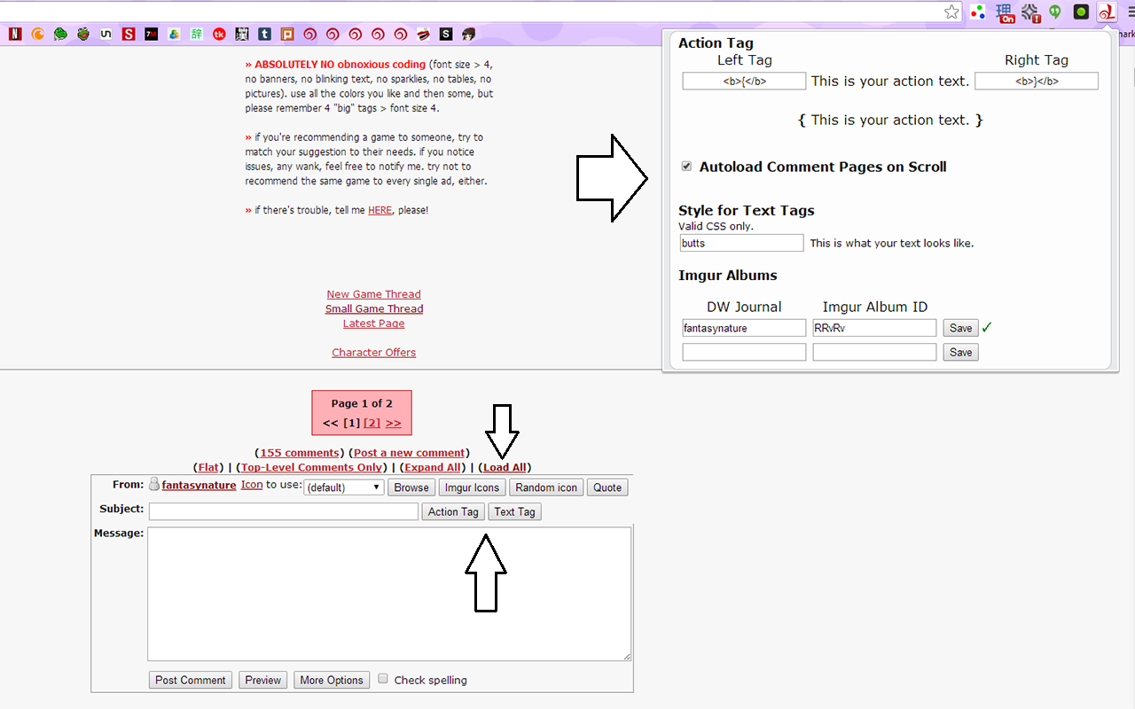Submit with Post Comment button
The image size is (1135, 709).
pyautogui.click(x=191, y=680)
